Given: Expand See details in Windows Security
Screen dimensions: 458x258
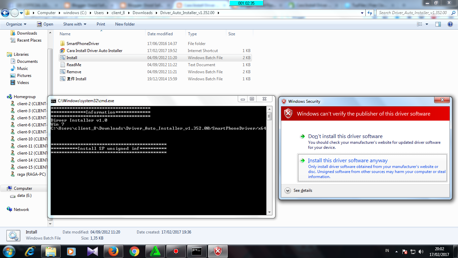Looking at the screenshot, I should point(298,190).
